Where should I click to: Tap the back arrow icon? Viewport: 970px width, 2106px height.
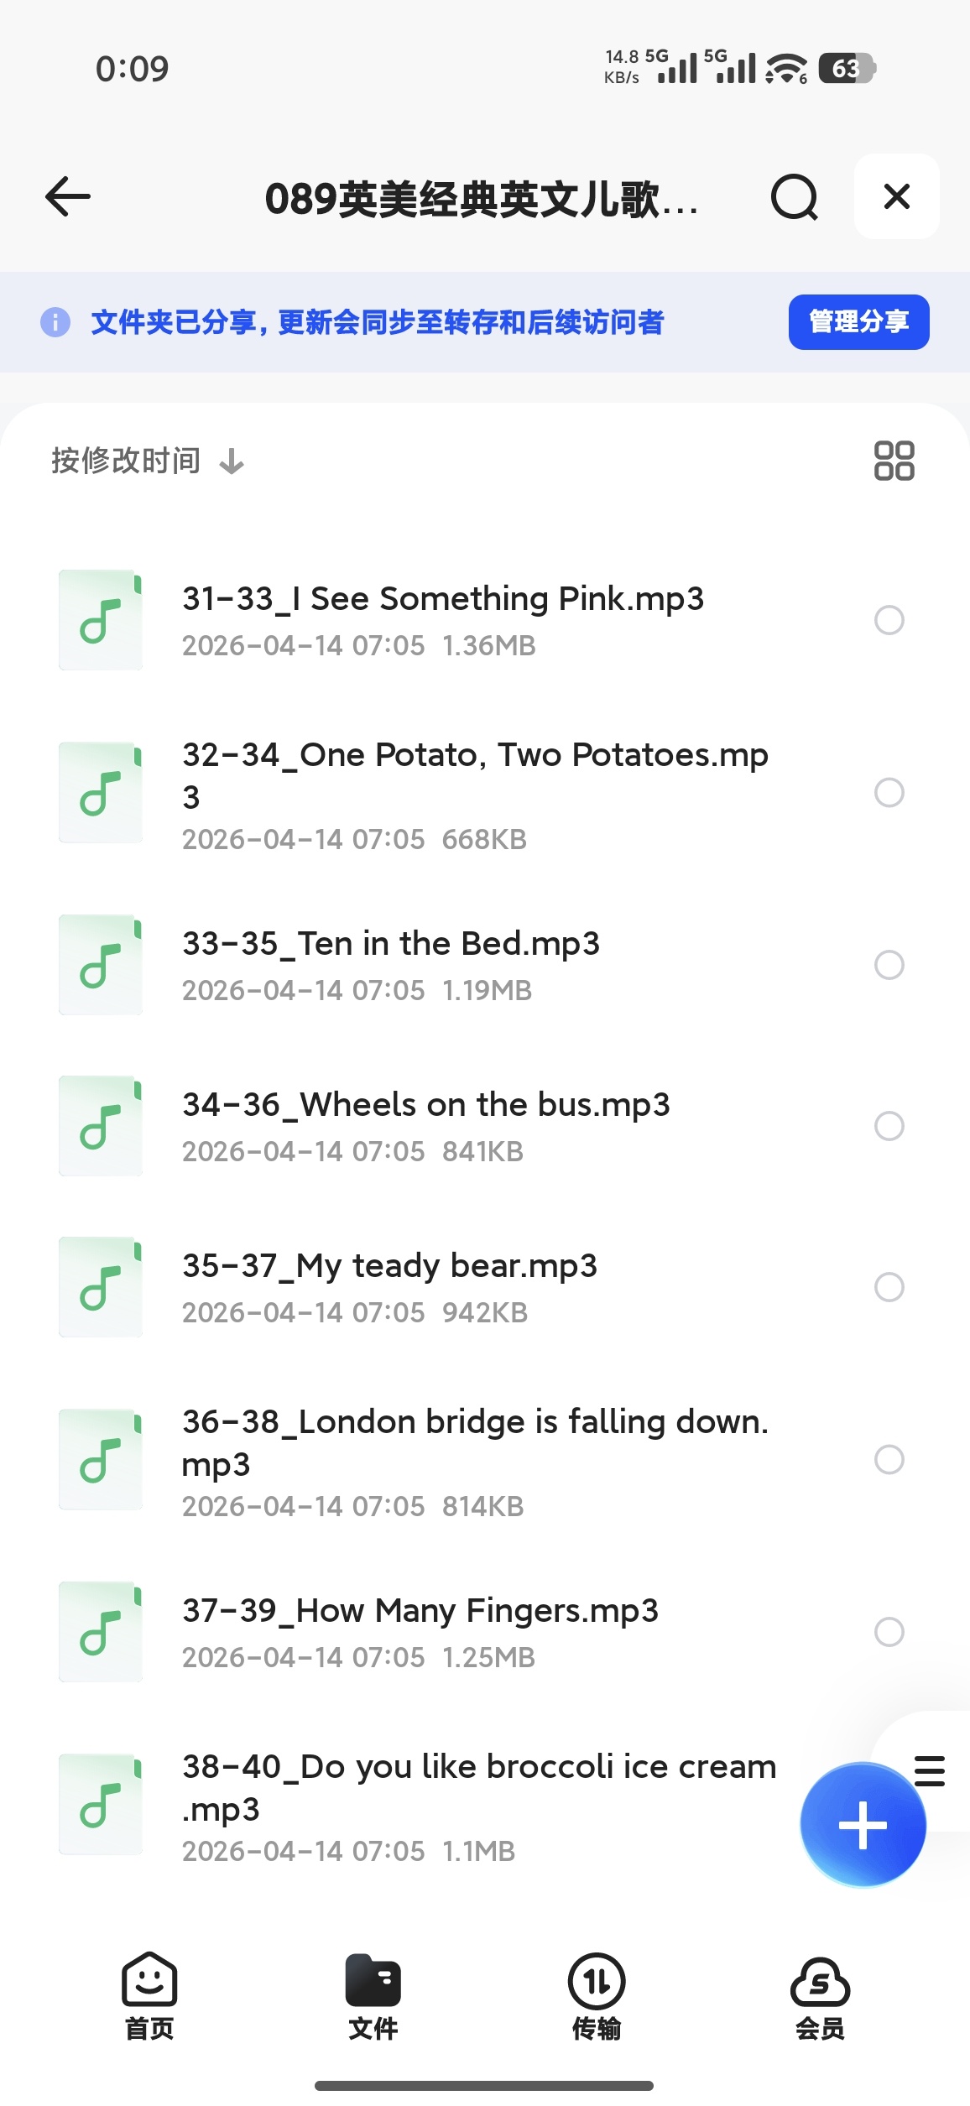coord(68,197)
